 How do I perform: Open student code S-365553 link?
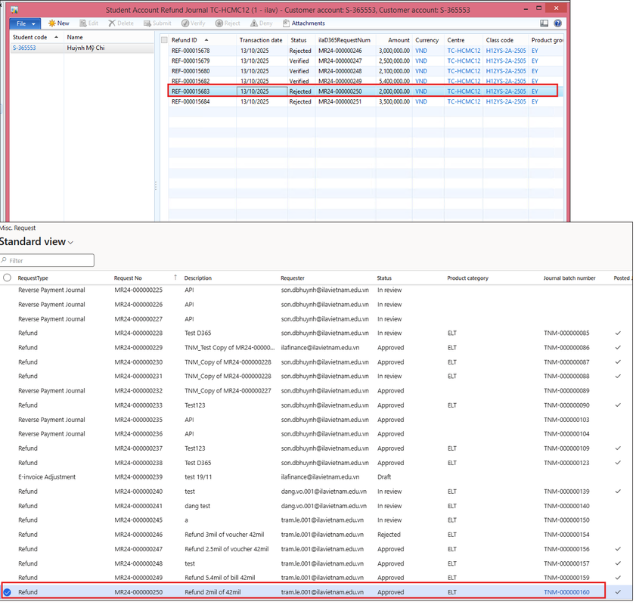pos(24,48)
